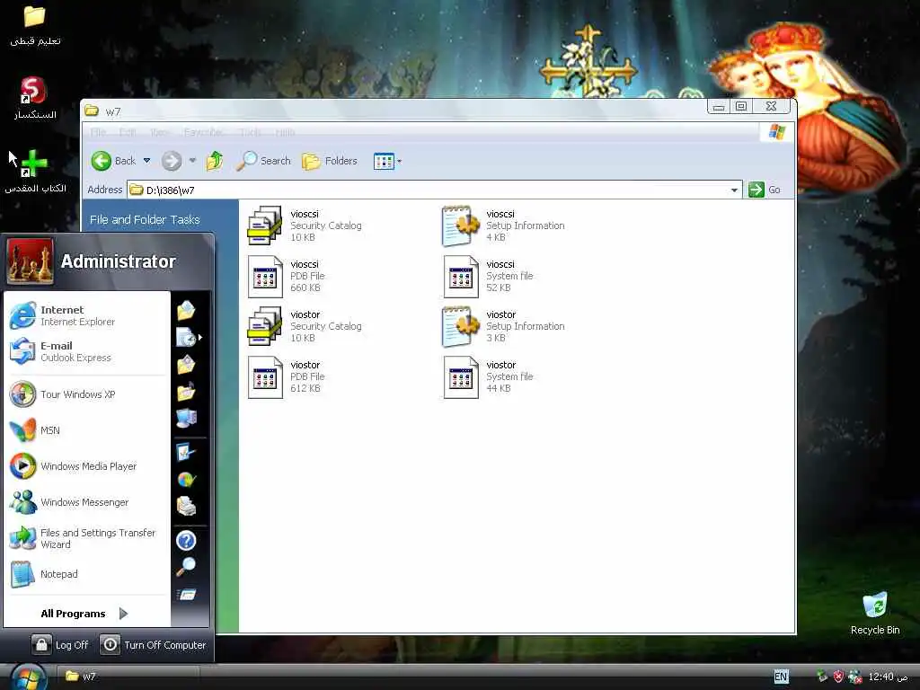Click the EN language indicator
Image resolution: width=920 pixels, height=690 pixels.
coord(781,677)
